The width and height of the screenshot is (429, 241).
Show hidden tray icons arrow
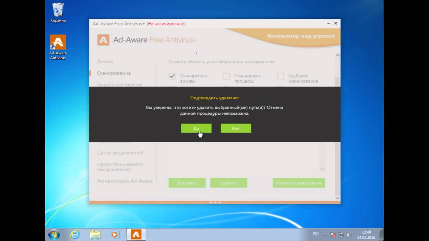[324, 235]
